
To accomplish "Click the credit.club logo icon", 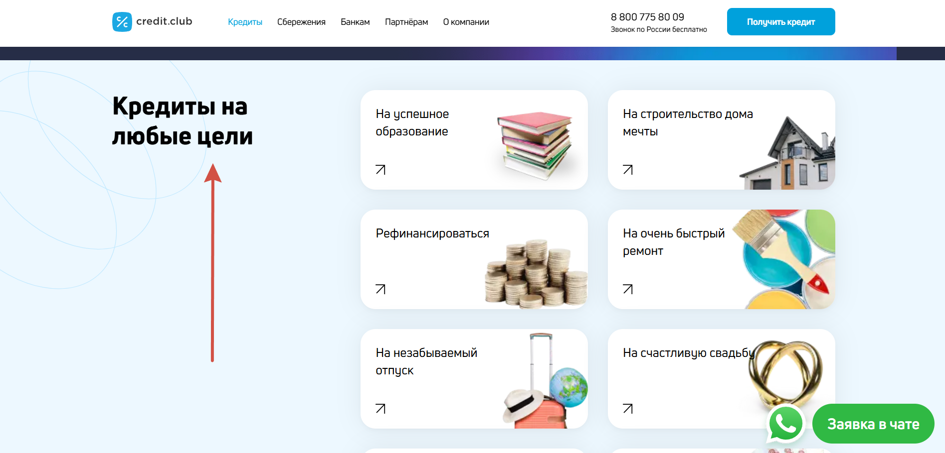I will (122, 22).
